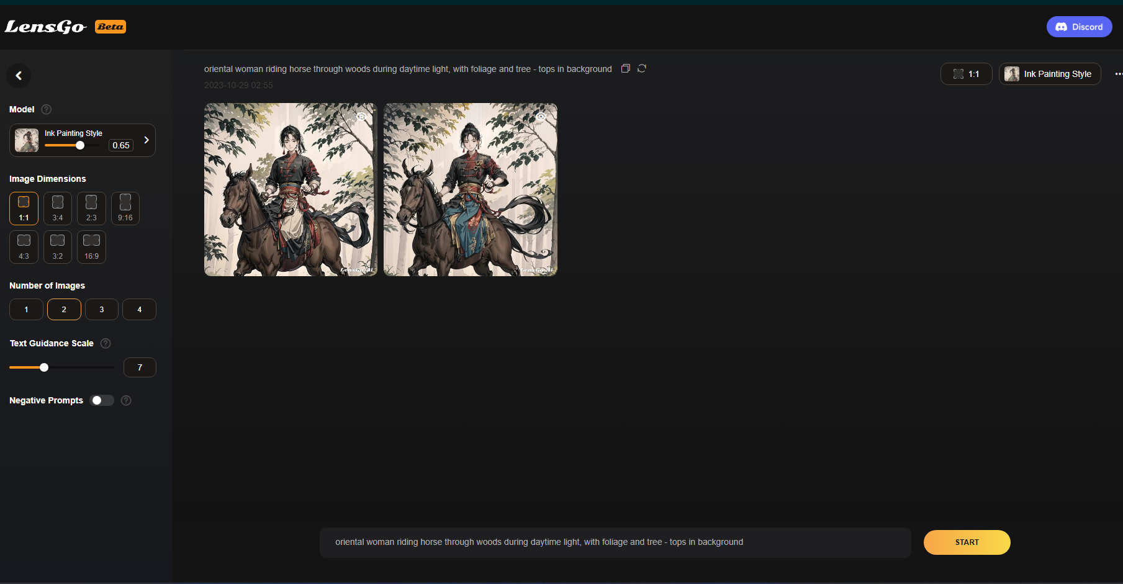Select the 3:2 image dimension
Screen dimensions: 1123x584
pyautogui.click(x=58, y=247)
